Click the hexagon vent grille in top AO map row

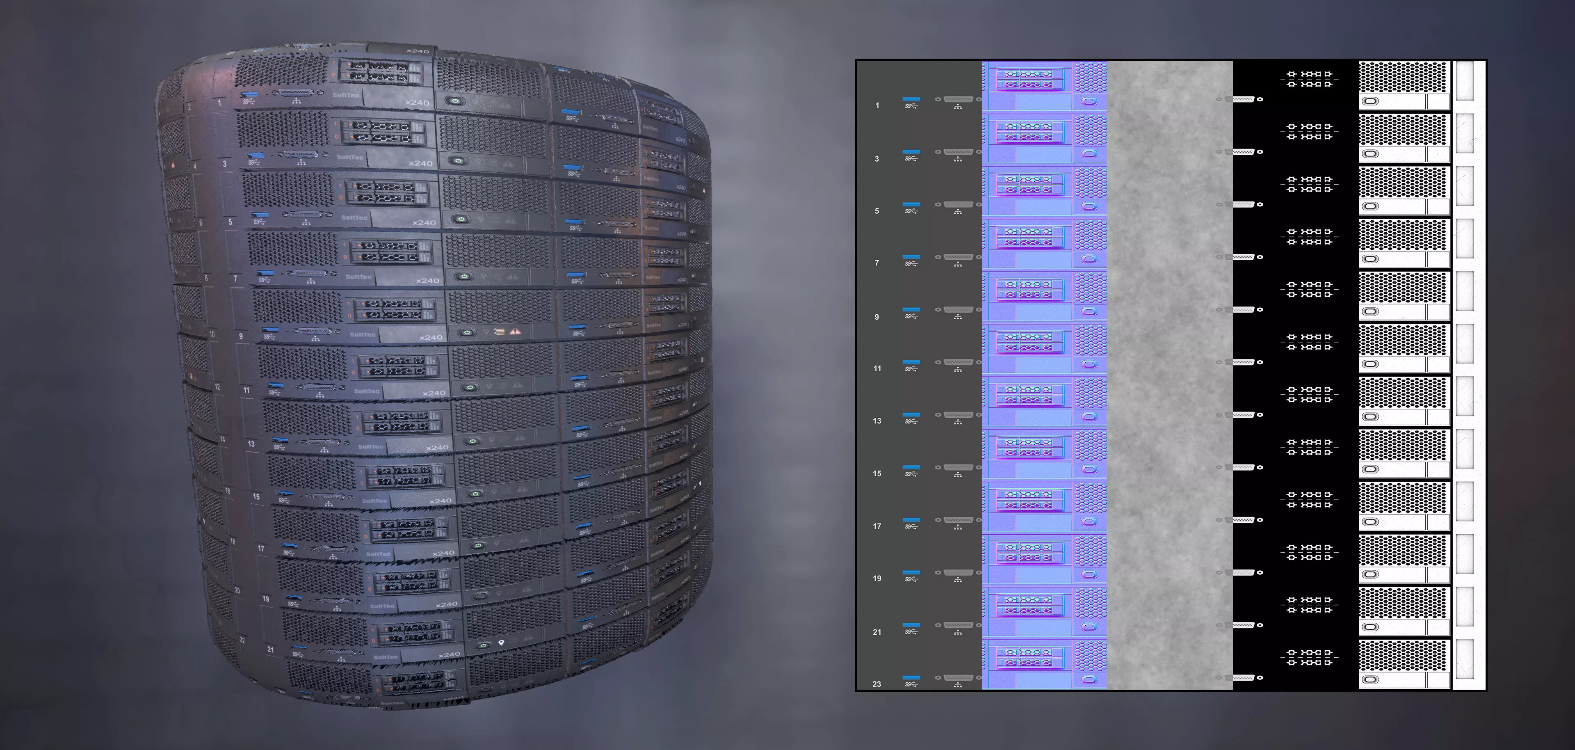[x=1404, y=77]
